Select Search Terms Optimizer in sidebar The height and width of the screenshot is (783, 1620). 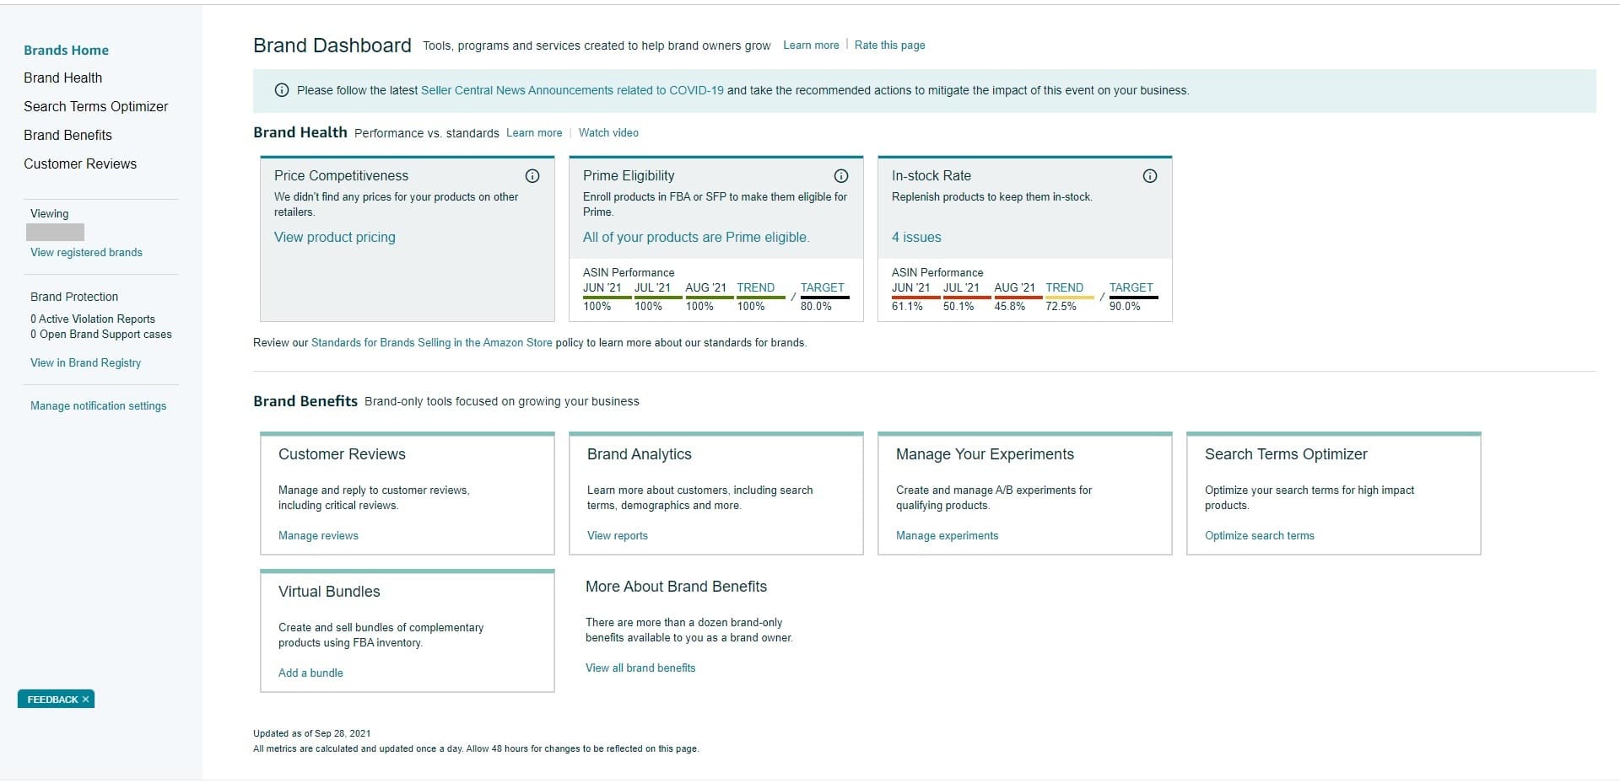[95, 106]
